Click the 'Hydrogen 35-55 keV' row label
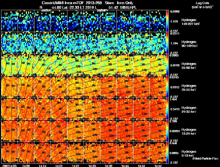Screen dimensions: 220x167 [189, 88]
